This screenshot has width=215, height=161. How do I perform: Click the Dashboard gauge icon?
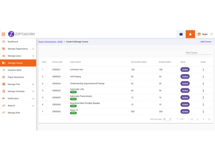pos(4,42)
